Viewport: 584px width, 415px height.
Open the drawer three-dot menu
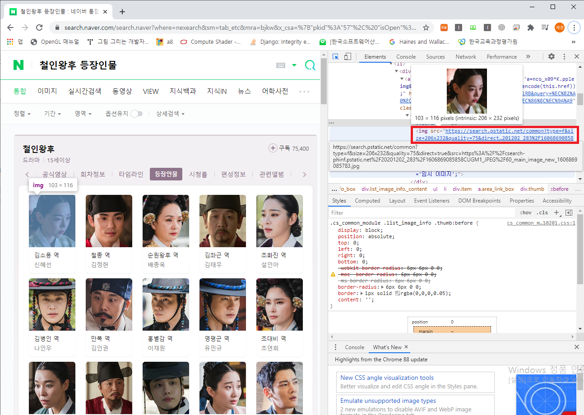tap(335, 347)
